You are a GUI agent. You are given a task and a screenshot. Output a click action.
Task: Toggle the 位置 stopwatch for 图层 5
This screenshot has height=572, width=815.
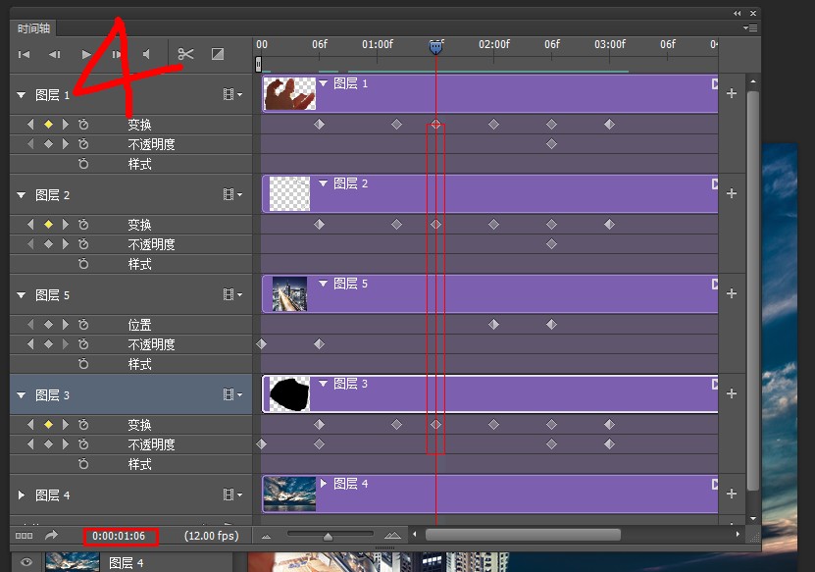click(x=83, y=325)
